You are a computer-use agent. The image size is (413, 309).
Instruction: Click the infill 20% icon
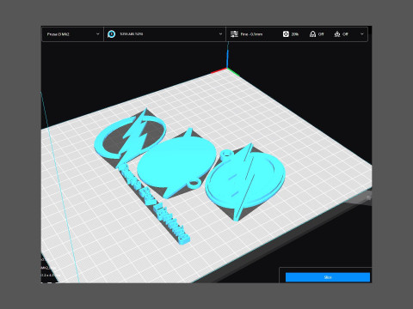click(x=286, y=34)
